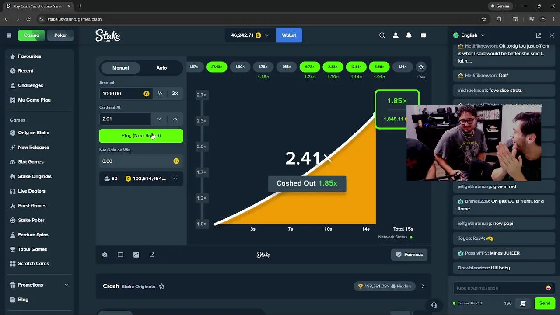Viewport: 560px width, 315px height.
Task: Open the 5.66× history round
Action: tap(379, 67)
